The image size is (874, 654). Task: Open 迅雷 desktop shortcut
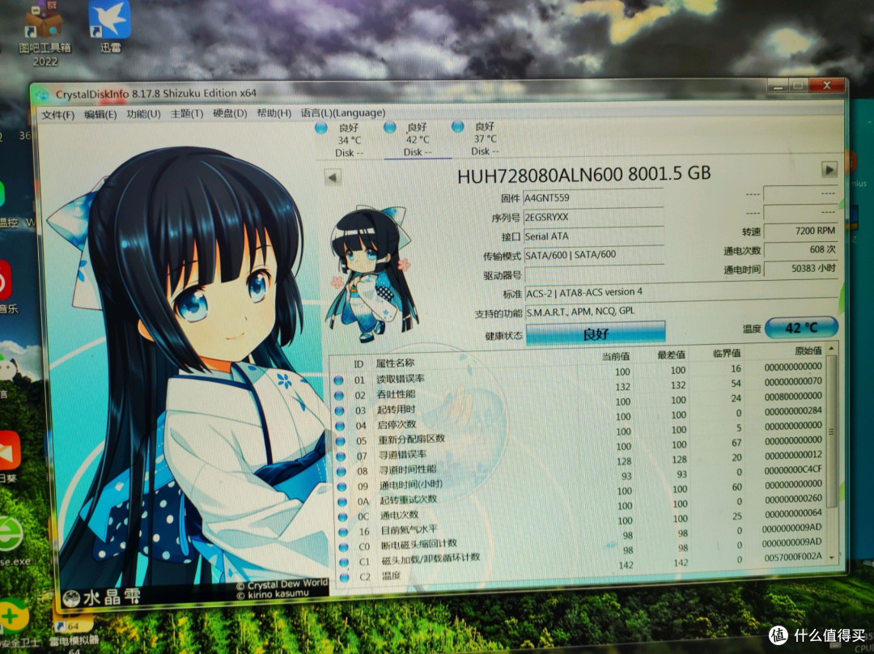pyautogui.click(x=110, y=26)
